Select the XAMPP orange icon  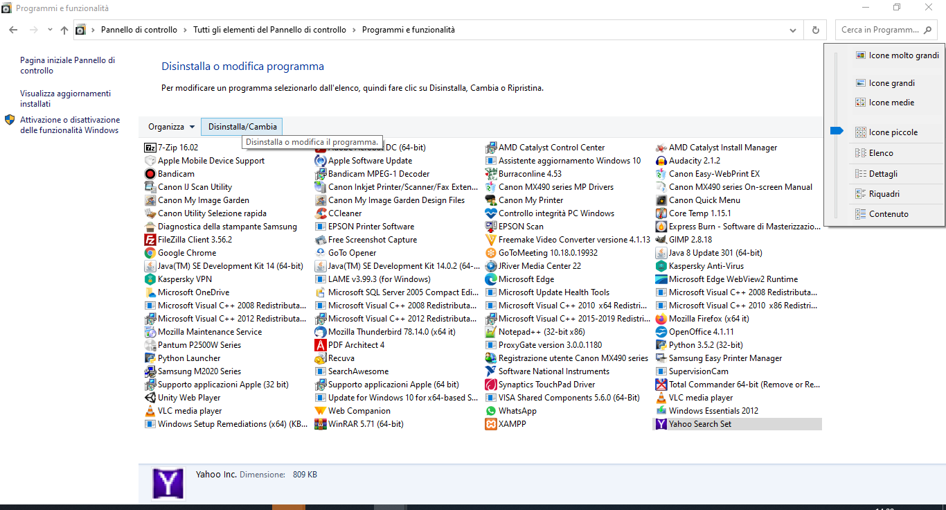pyautogui.click(x=491, y=424)
